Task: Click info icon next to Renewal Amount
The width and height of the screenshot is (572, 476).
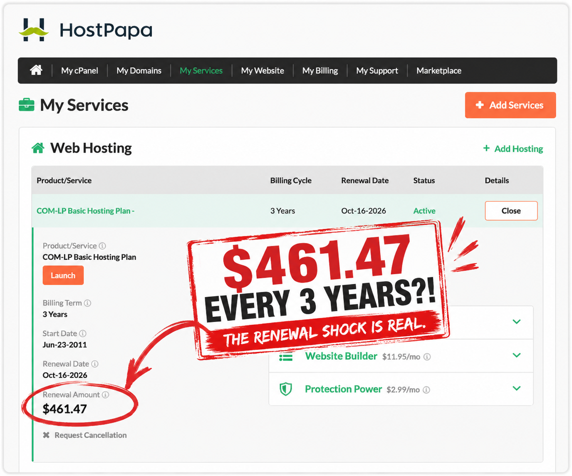Action: tap(105, 394)
